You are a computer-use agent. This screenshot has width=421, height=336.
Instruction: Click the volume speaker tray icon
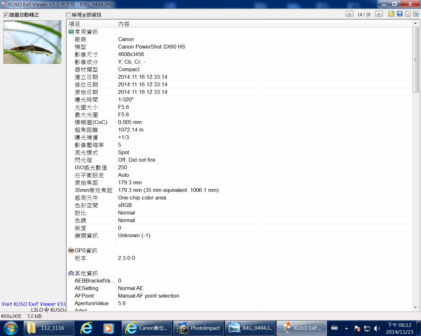pos(377,328)
